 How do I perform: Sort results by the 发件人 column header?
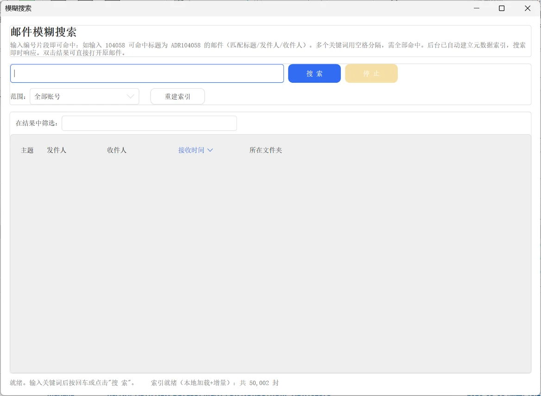56,150
